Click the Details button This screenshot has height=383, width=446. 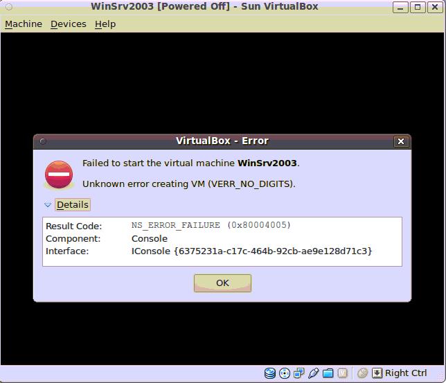coord(73,204)
